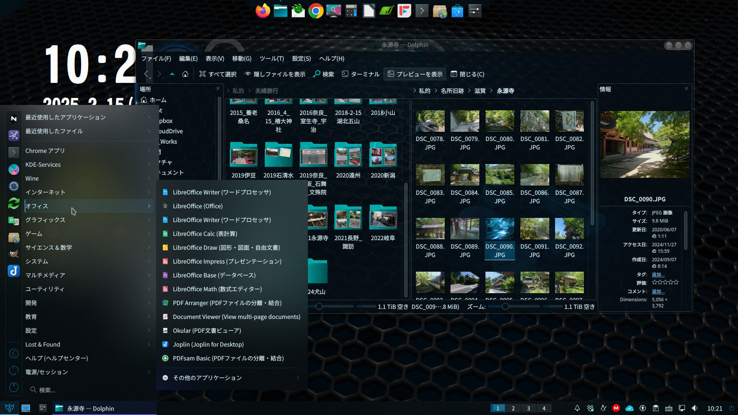Click the volume icon in the system tray
The width and height of the screenshot is (738, 415).
695,408
